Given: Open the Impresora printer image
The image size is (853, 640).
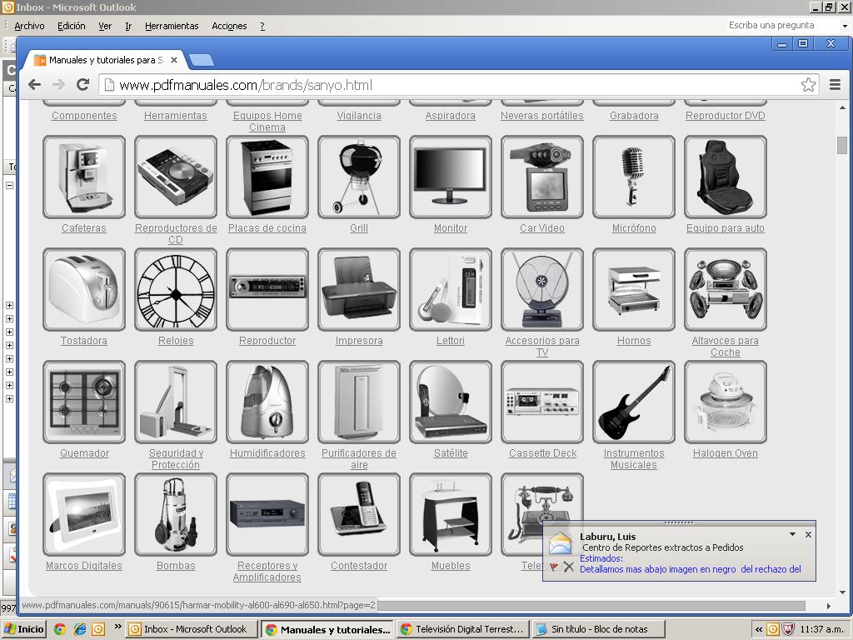Looking at the screenshot, I should pos(359,289).
